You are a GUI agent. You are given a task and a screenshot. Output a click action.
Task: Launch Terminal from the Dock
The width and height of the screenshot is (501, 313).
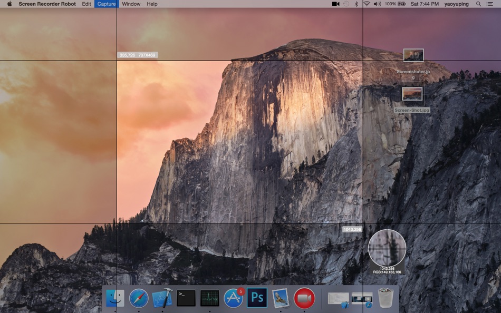185,298
